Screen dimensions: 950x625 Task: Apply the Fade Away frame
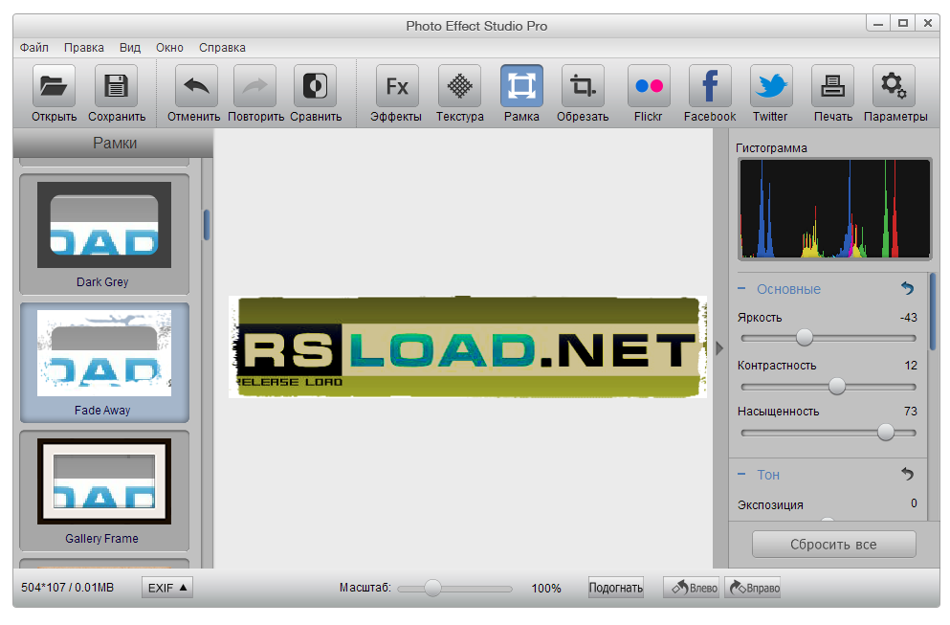pyautogui.click(x=104, y=363)
